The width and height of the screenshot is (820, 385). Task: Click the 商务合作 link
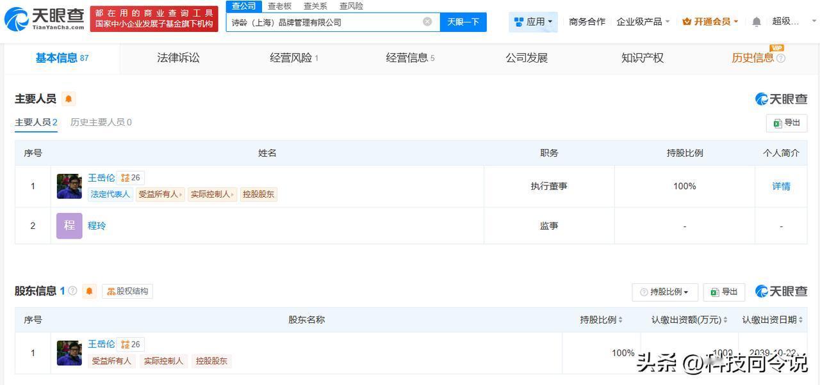[587, 22]
